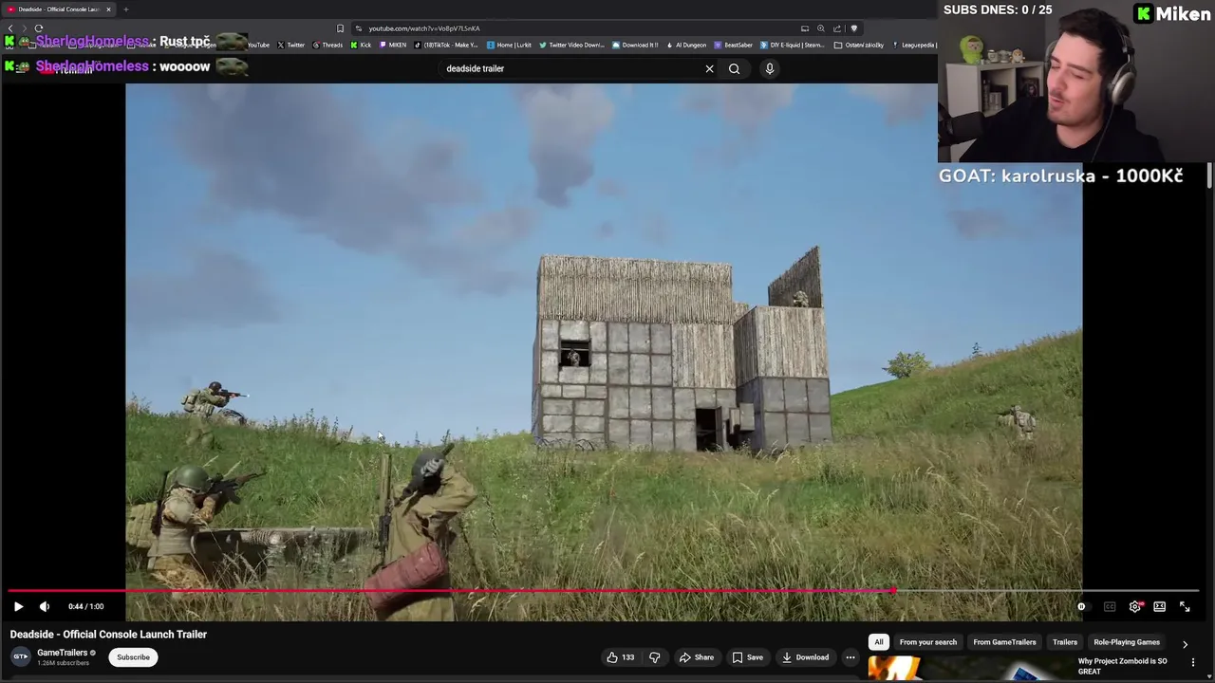
Task: Toggle subtitles/captions button
Action: coord(1110,606)
